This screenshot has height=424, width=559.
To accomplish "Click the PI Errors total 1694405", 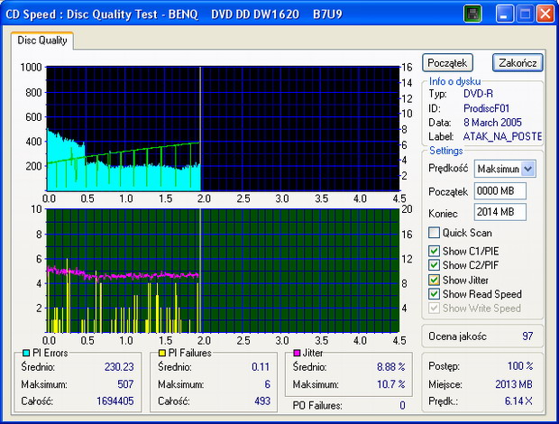I will tap(115, 401).
